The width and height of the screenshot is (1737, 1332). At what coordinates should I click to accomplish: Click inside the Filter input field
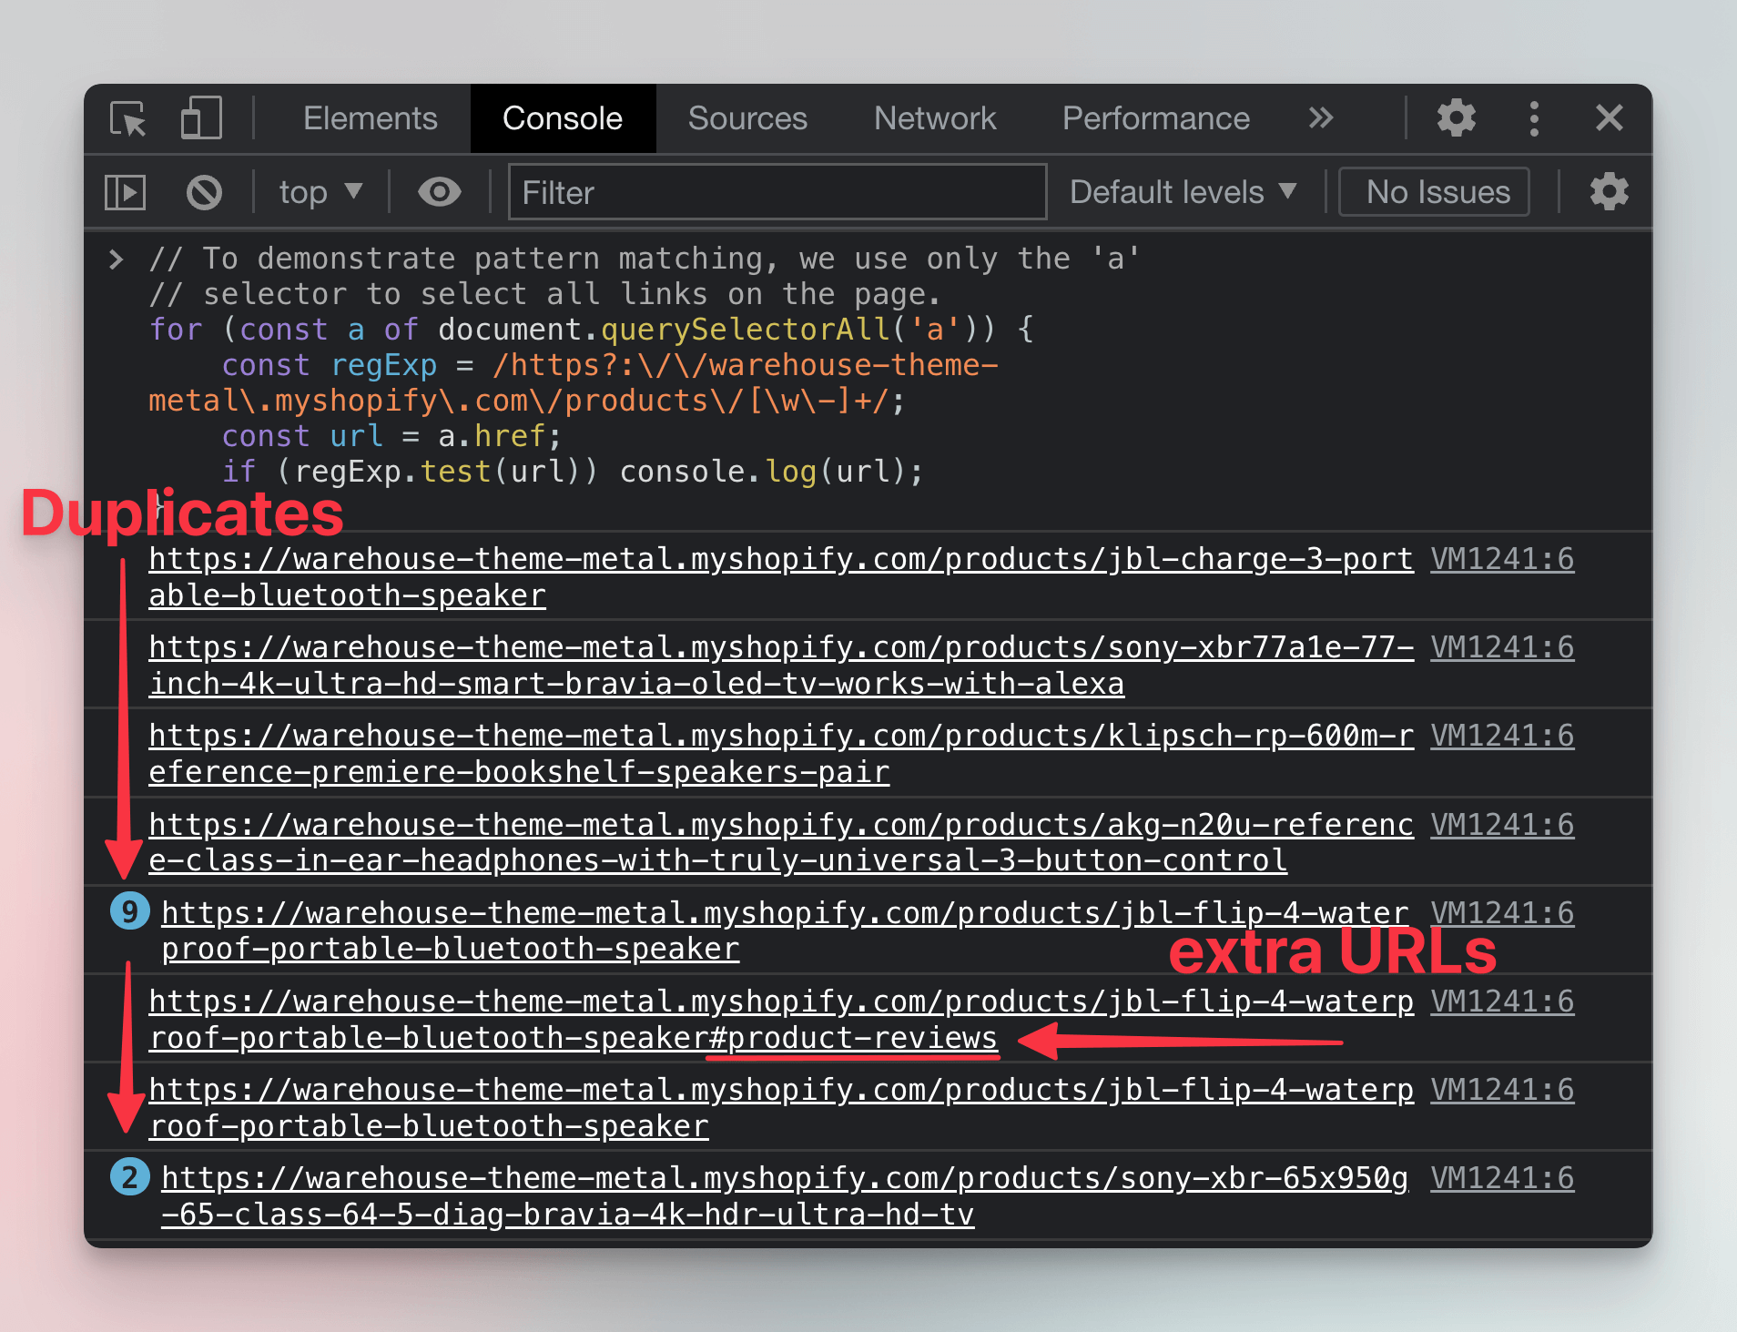776,192
